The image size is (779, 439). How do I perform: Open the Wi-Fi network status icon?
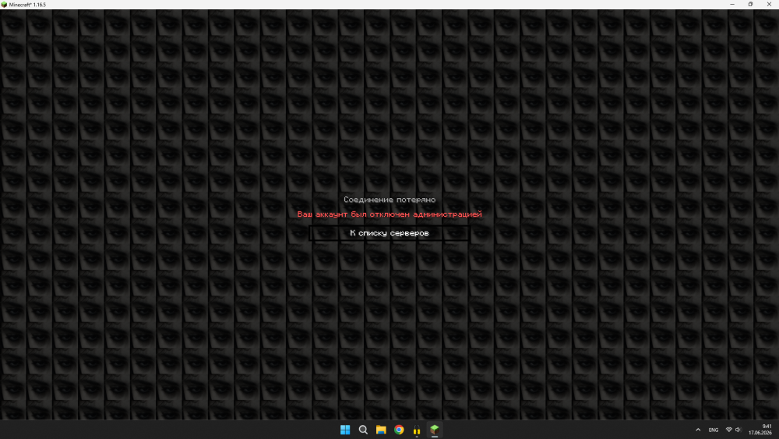click(729, 430)
